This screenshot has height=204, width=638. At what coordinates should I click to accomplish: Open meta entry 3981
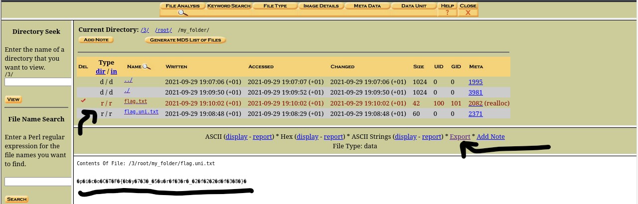point(476,93)
